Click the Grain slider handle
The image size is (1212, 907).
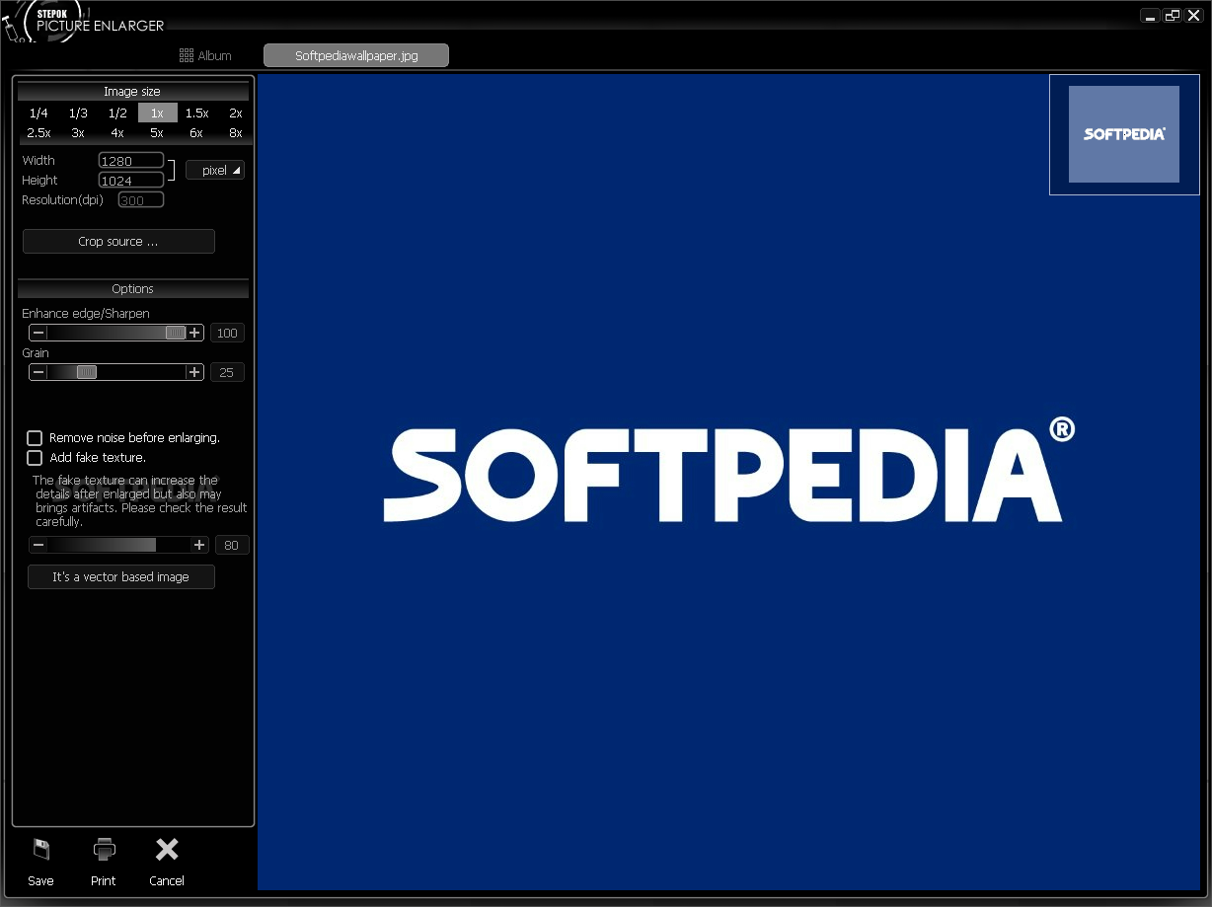pos(87,372)
